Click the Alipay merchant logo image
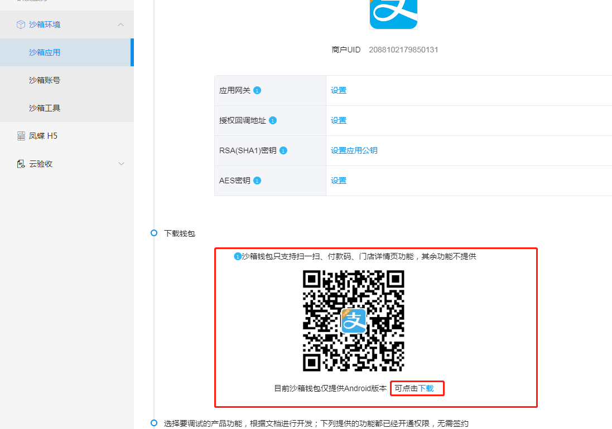Screen dimensions: 612x429 [x=393, y=14]
